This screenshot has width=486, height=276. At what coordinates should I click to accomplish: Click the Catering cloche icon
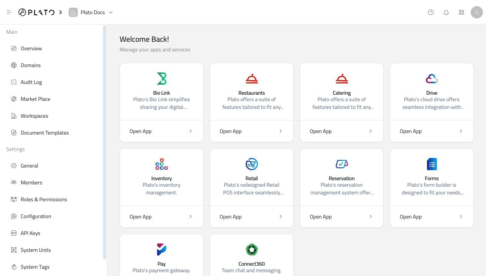(342, 79)
